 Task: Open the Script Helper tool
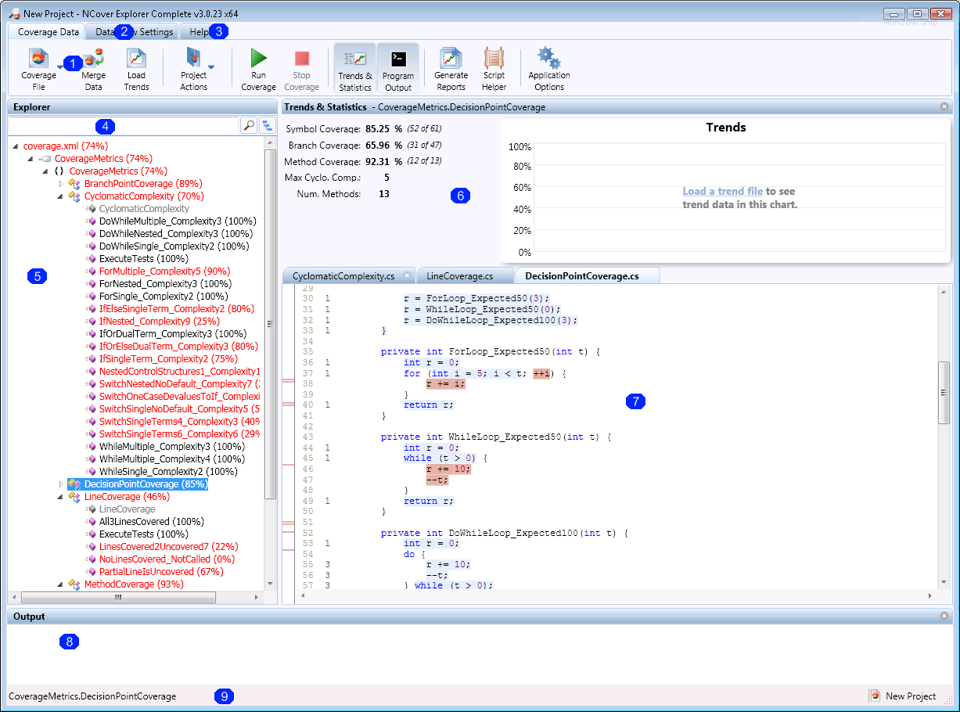(494, 59)
